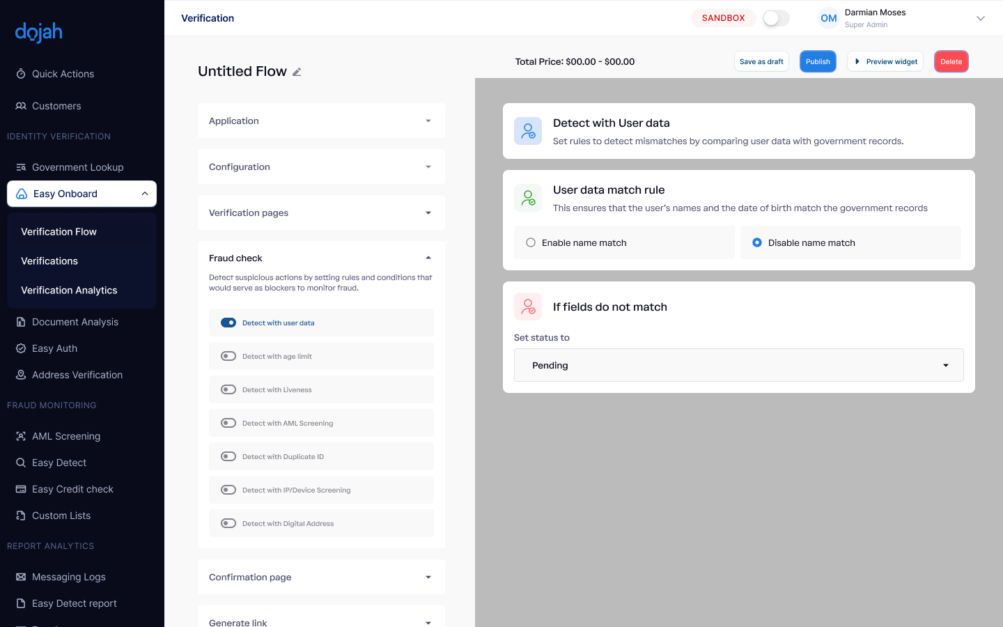Open Government Lookup
This screenshot has width=1003, height=627.
pos(77,167)
